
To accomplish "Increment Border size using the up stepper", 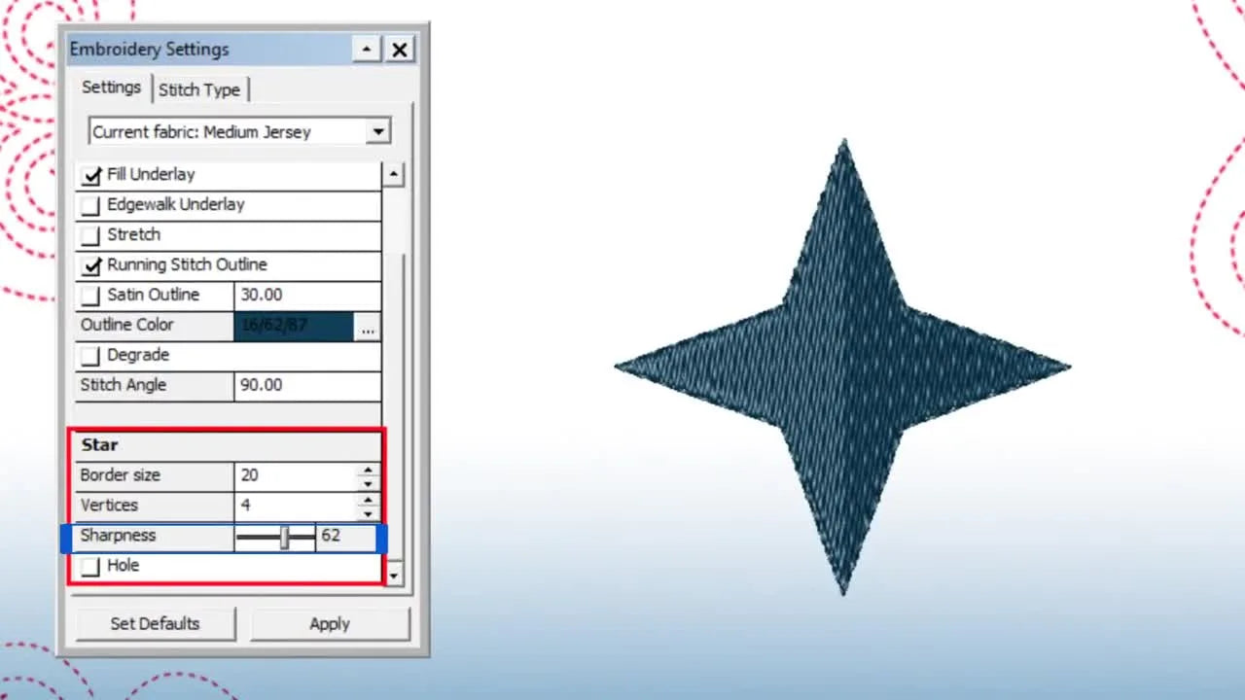I will point(368,470).
